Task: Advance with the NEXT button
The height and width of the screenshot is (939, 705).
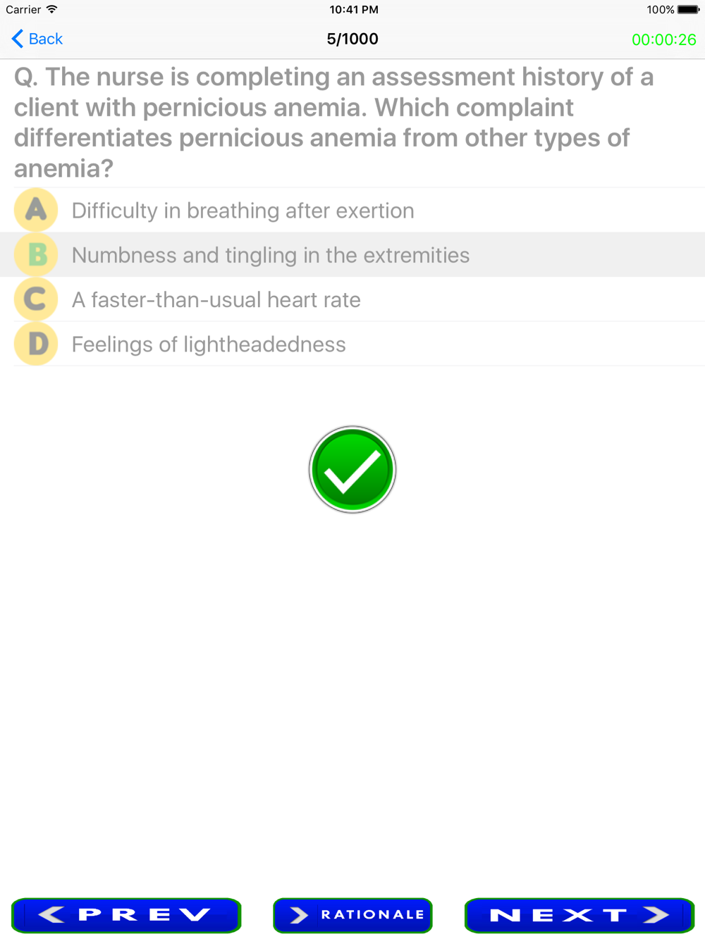Action: 579,915
